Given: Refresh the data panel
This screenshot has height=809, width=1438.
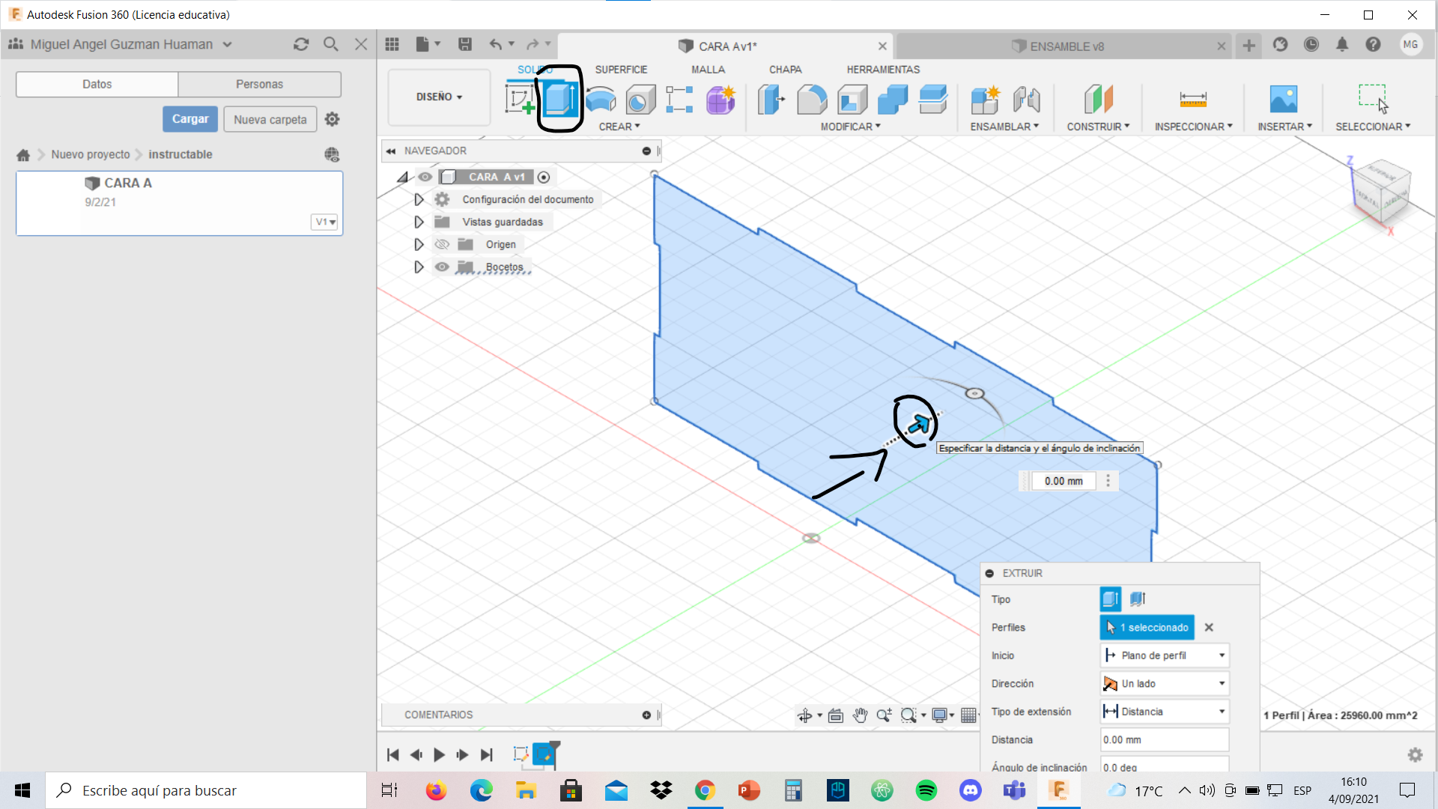Looking at the screenshot, I should coord(301,44).
